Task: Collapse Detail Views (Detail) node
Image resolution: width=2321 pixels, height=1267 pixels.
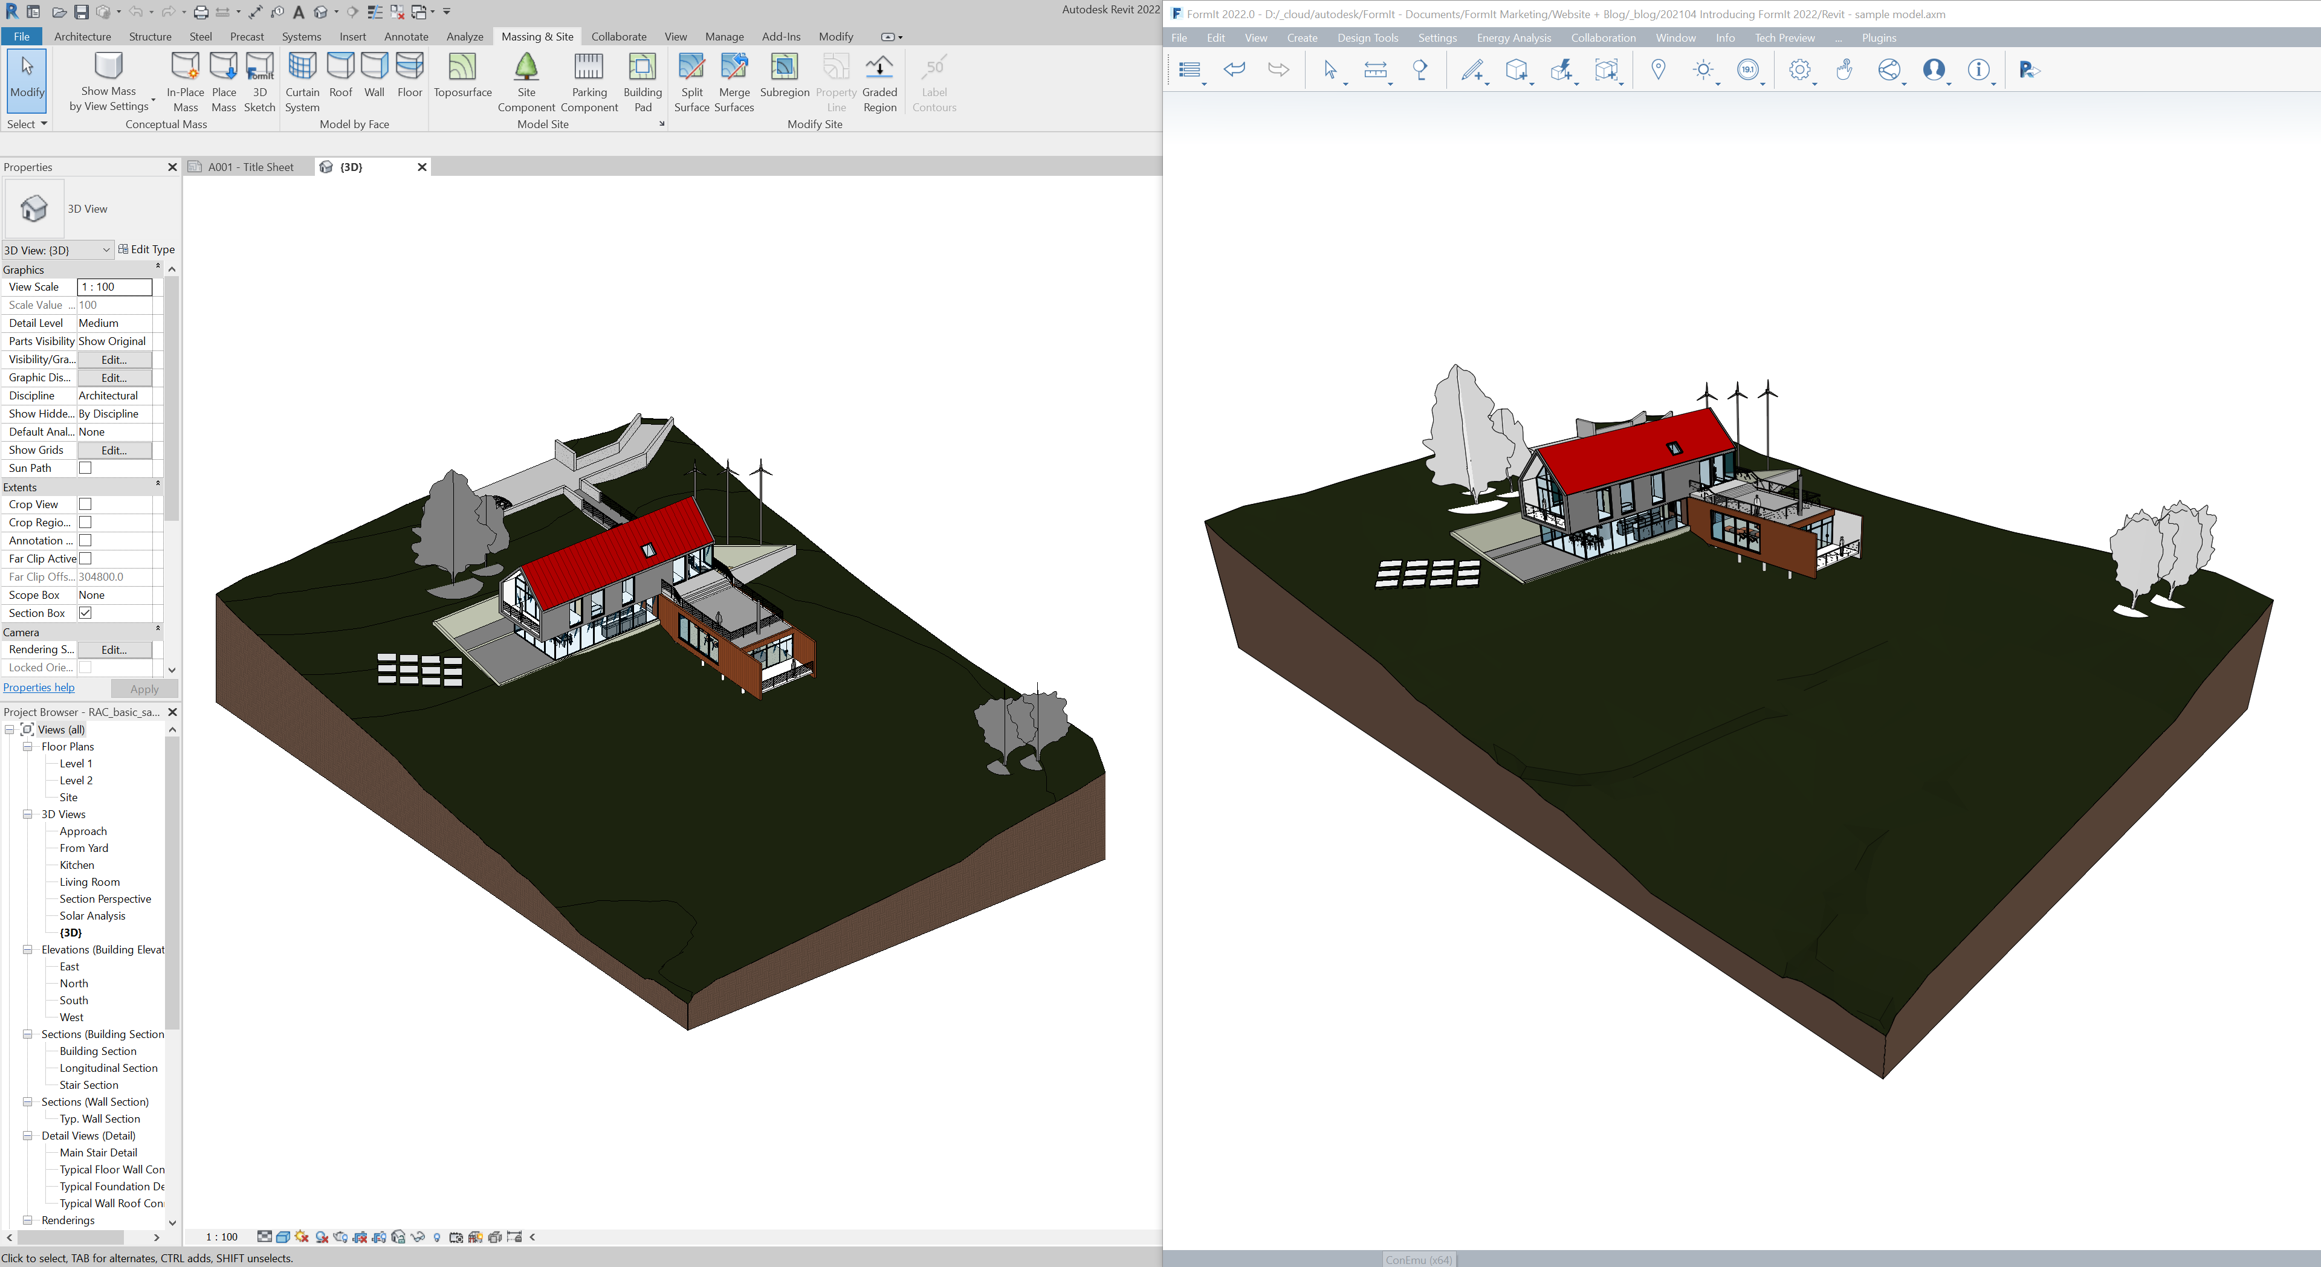Action: 28,1135
